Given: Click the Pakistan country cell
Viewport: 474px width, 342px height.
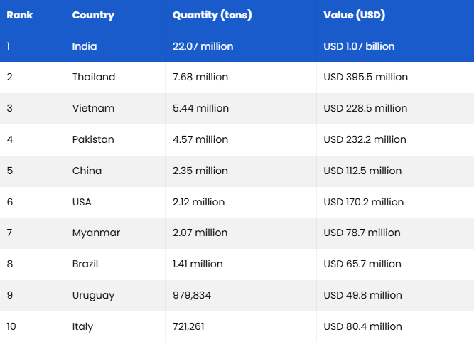Looking at the screenshot, I should pyautogui.click(x=93, y=139).
